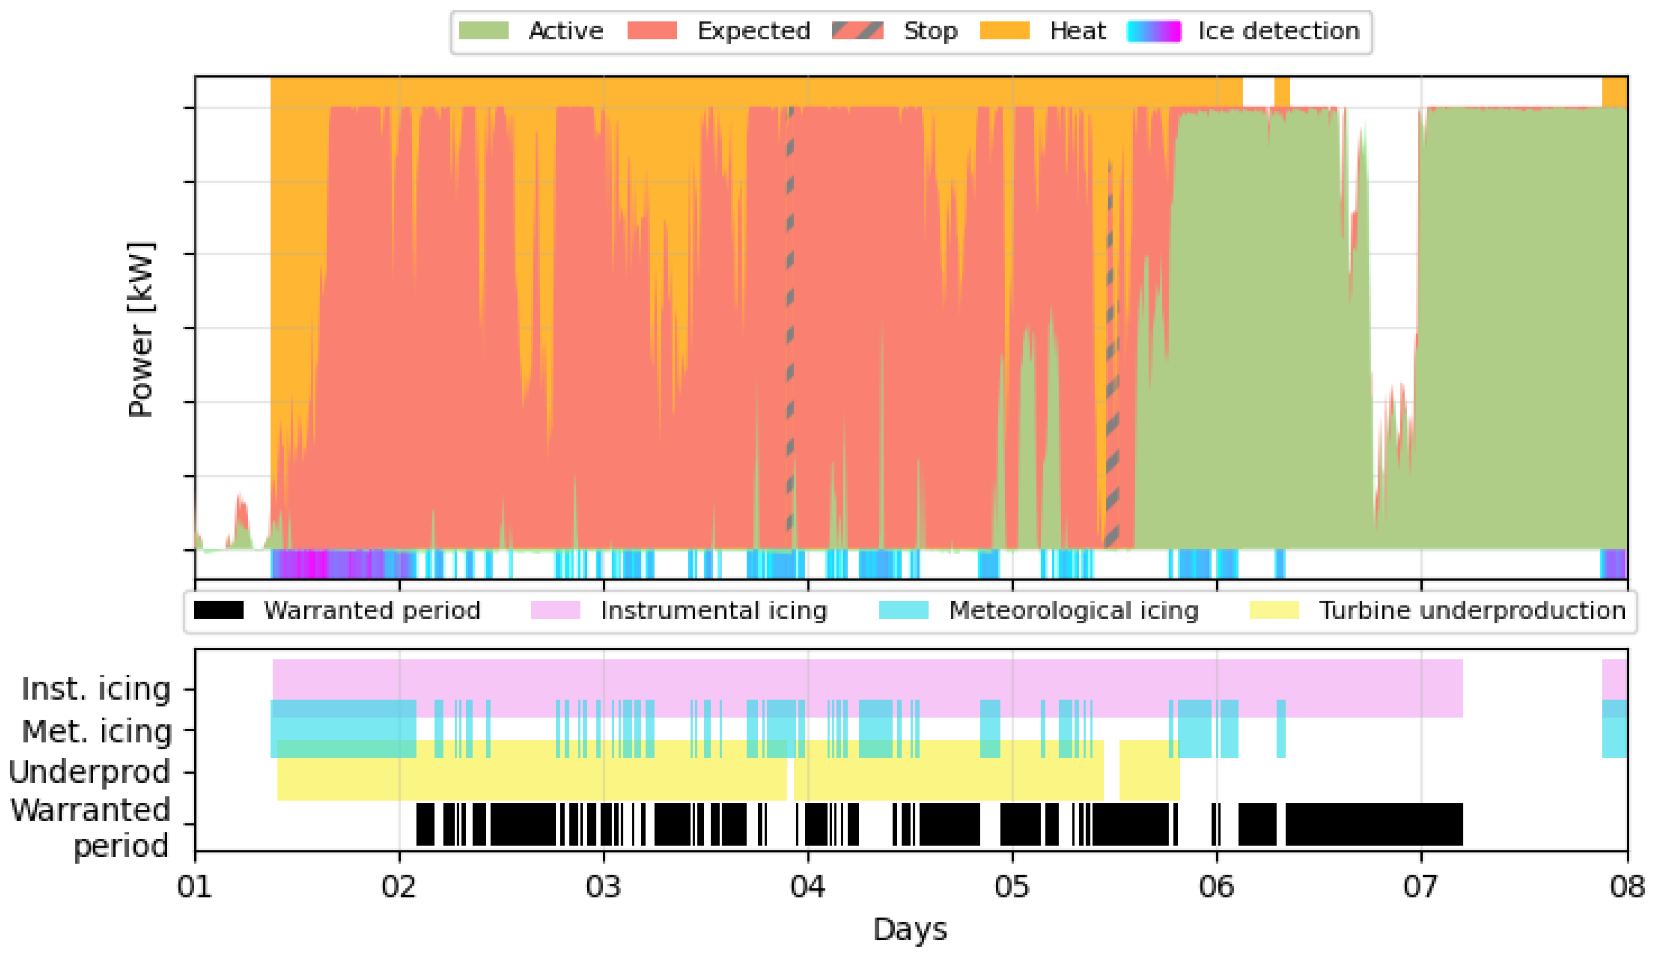Click the 'Active' legend label

coord(566,31)
